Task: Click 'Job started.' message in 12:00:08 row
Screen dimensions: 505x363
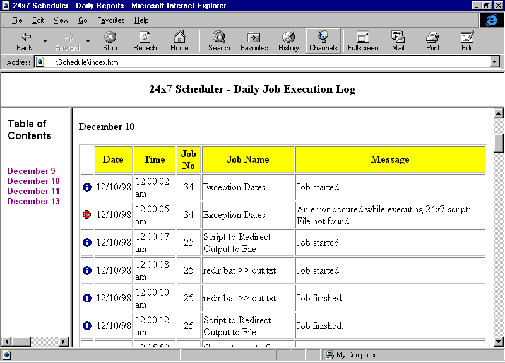Action: coord(318,270)
